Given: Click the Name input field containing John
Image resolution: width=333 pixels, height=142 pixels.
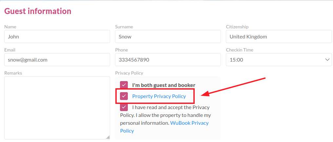Looking at the screenshot, I should (57, 36).
